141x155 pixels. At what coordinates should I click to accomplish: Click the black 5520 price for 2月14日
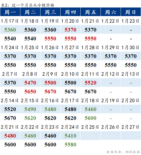pyautogui.click(x=10, y=109)
